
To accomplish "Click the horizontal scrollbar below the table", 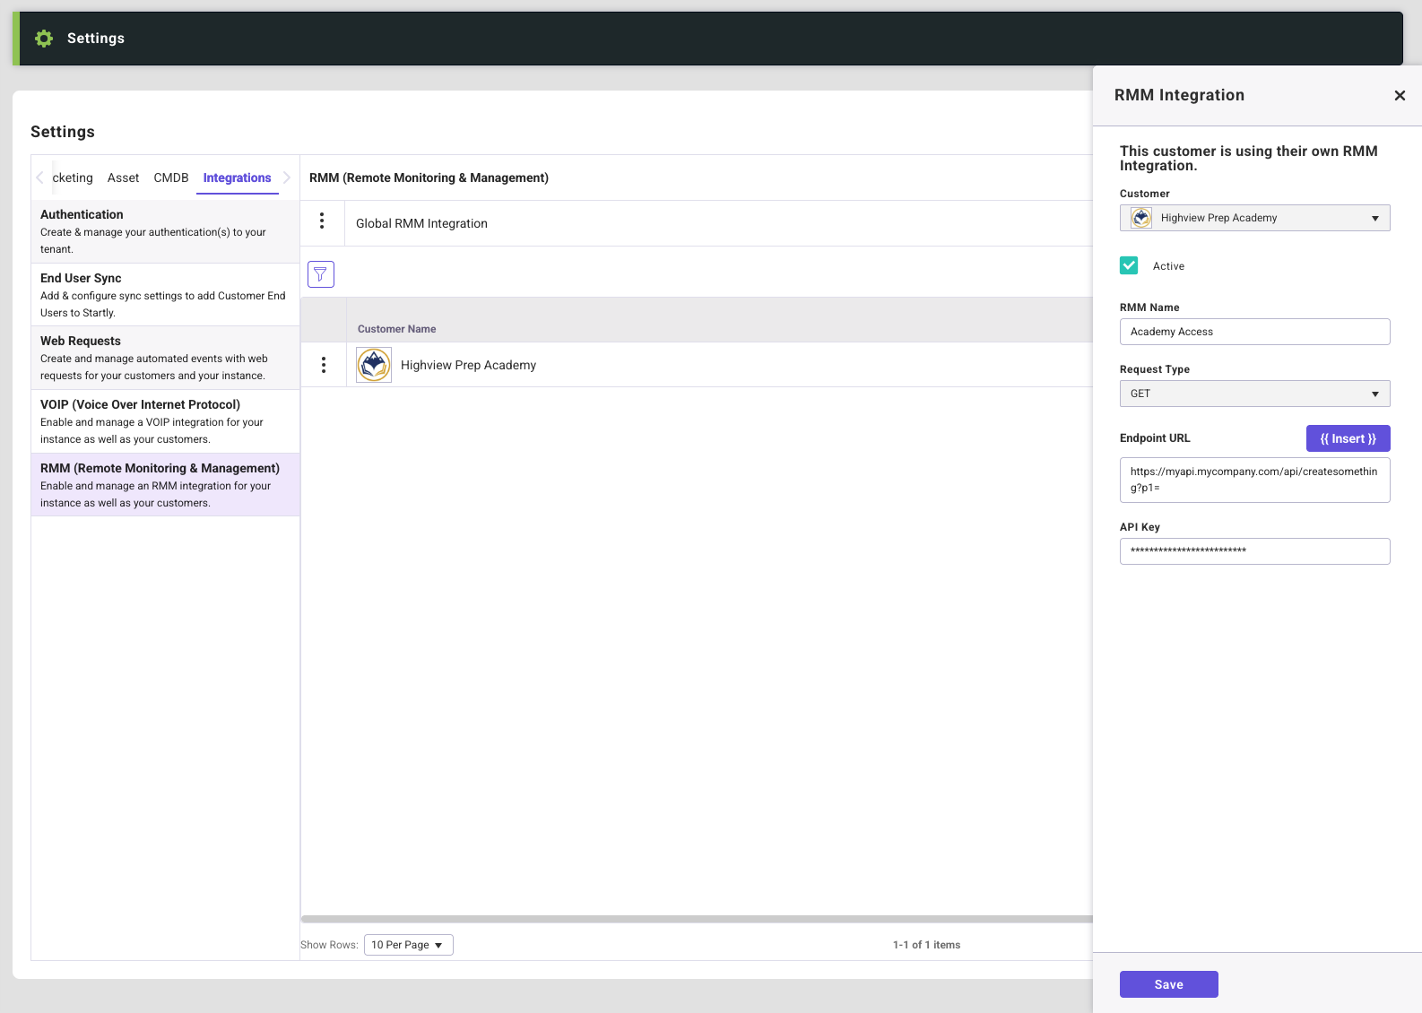I will point(696,919).
